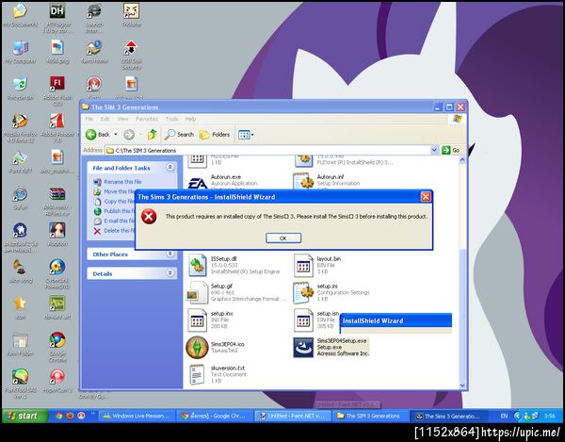Switch to Google Chrome taskbar button
Image resolution: width=565 pixels, height=442 pixels.
[215, 416]
